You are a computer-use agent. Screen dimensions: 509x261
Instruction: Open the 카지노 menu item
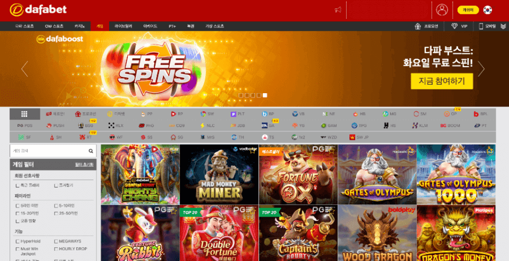(80, 26)
